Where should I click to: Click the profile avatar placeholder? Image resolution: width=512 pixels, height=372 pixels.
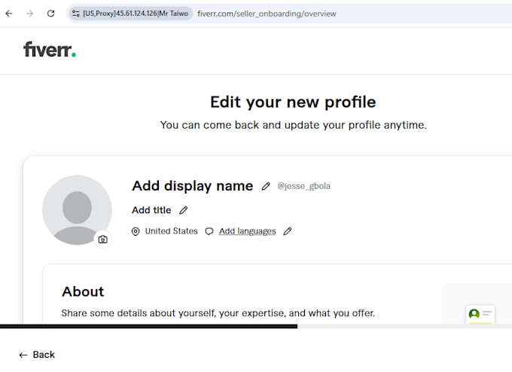point(77,210)
